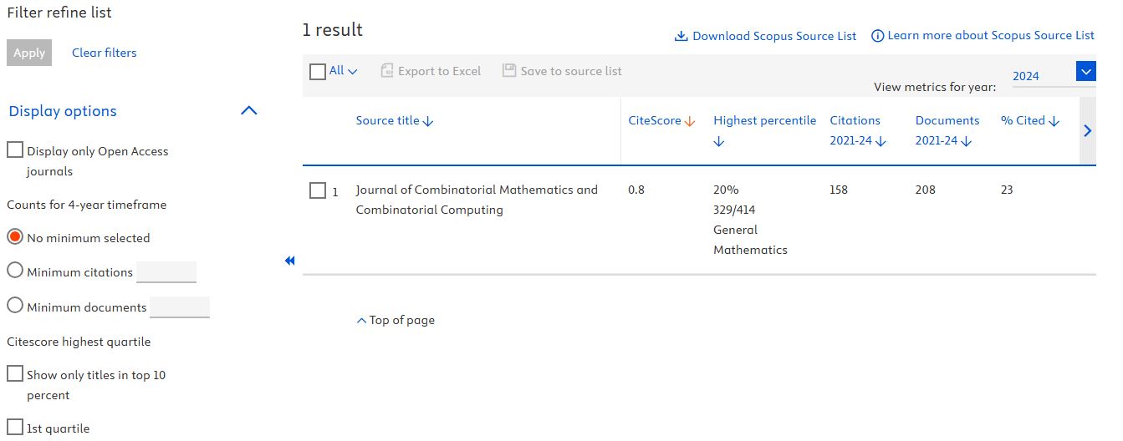Click the Download Scopus Source List icon
This screenshot has height=441, width=1123.
coord(681,36)
